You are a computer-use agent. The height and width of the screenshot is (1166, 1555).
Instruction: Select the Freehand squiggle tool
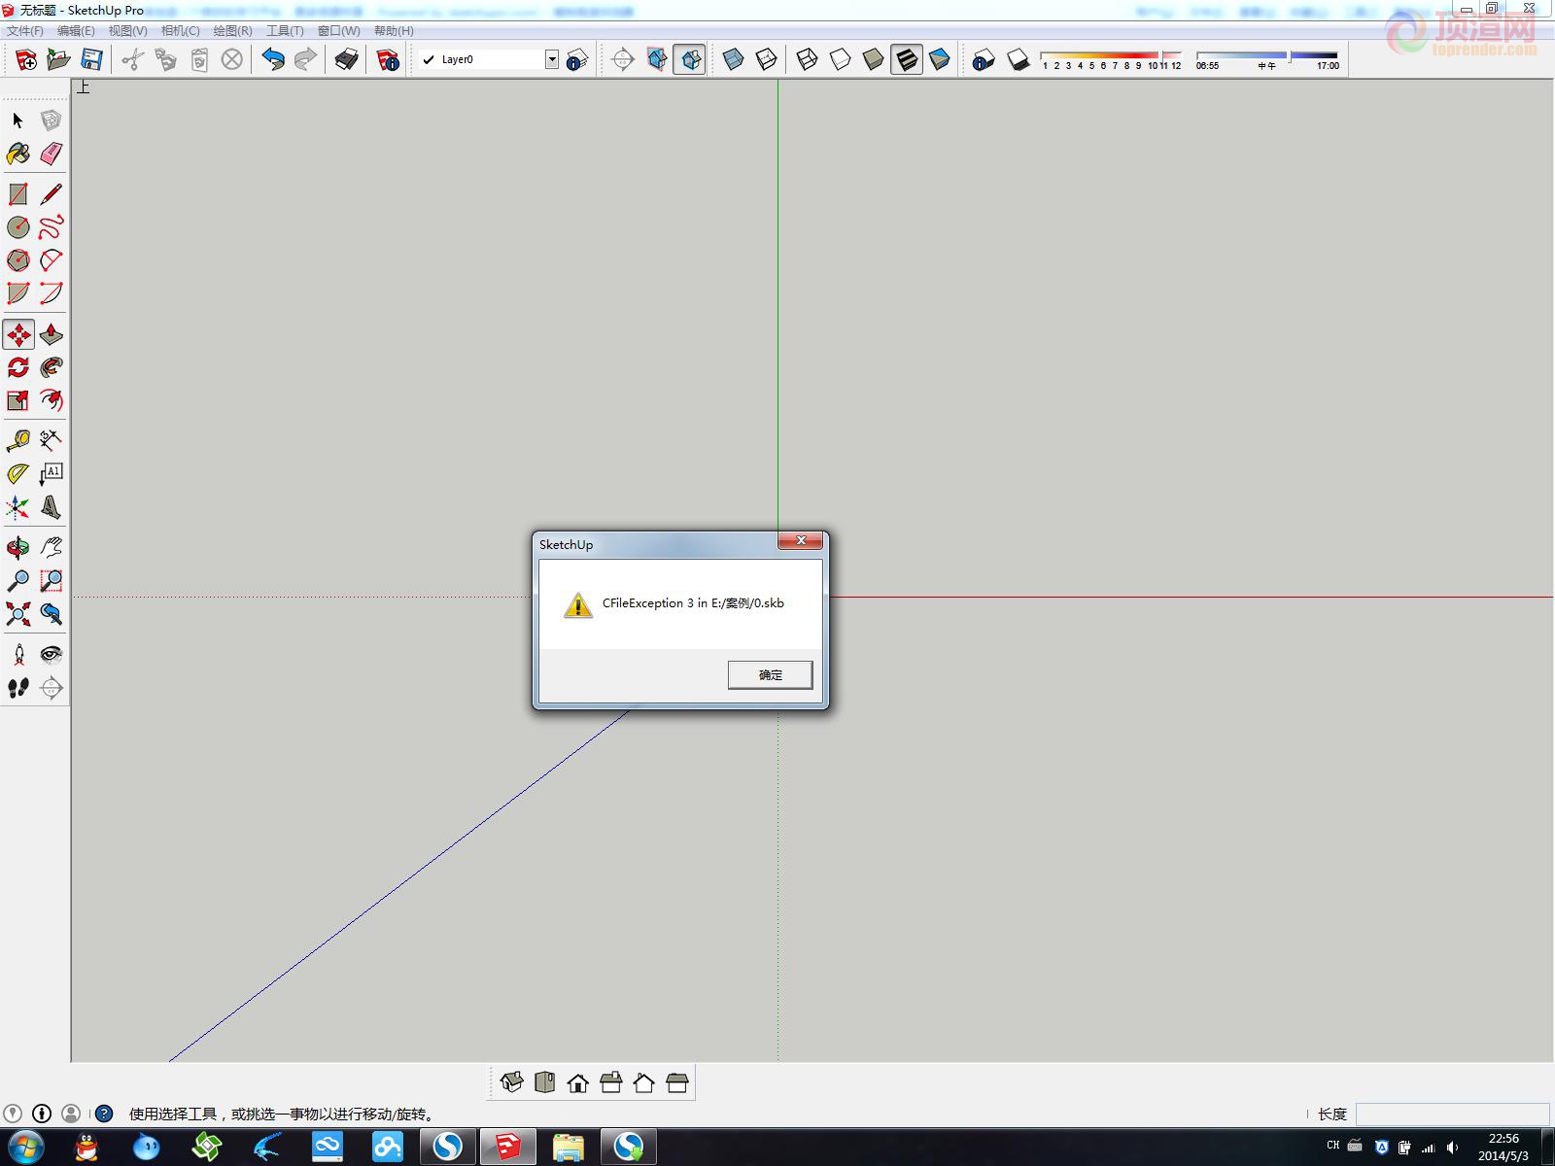(x=51, y=227)
